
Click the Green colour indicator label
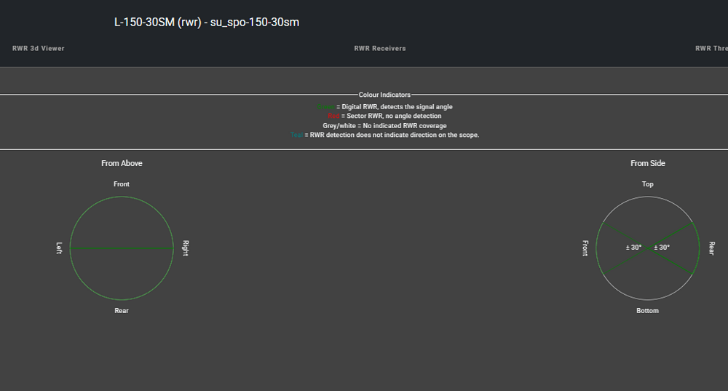point(325,107)
